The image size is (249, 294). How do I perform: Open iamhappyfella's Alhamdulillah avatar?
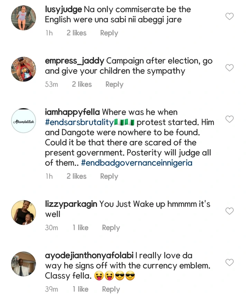(24, 121)
